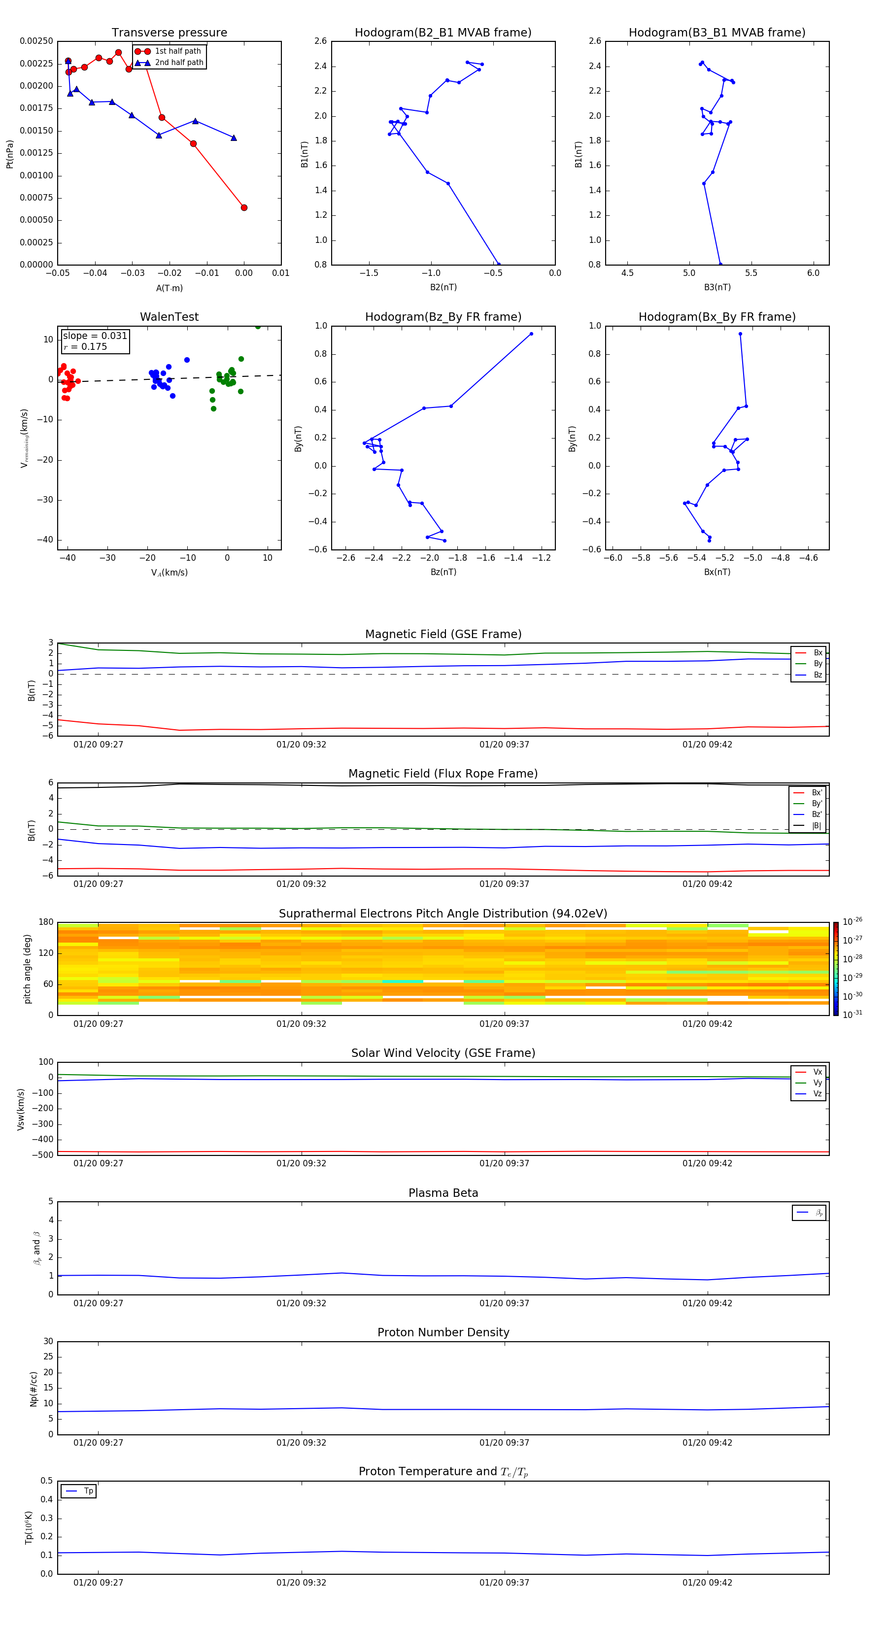Click the 'Vsw(km/s)' y-axis label
Image resolution: width=887 pixels, height=1626 pixels.
(20, 1109)
